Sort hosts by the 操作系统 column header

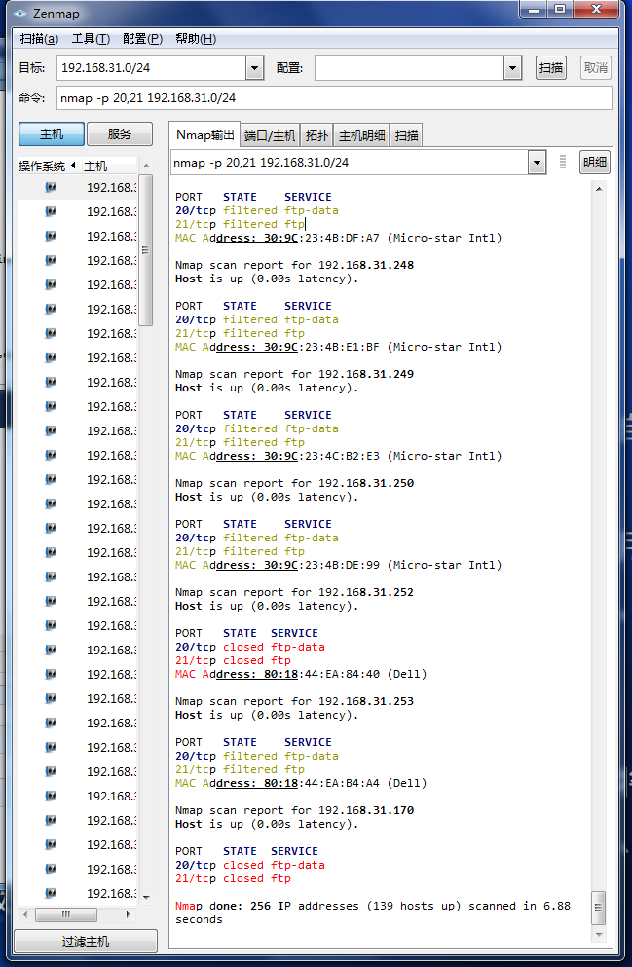(x=42, y=166)
